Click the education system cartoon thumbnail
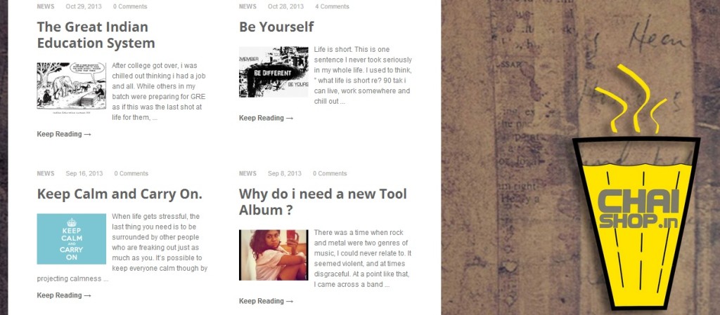 (71, 86)
